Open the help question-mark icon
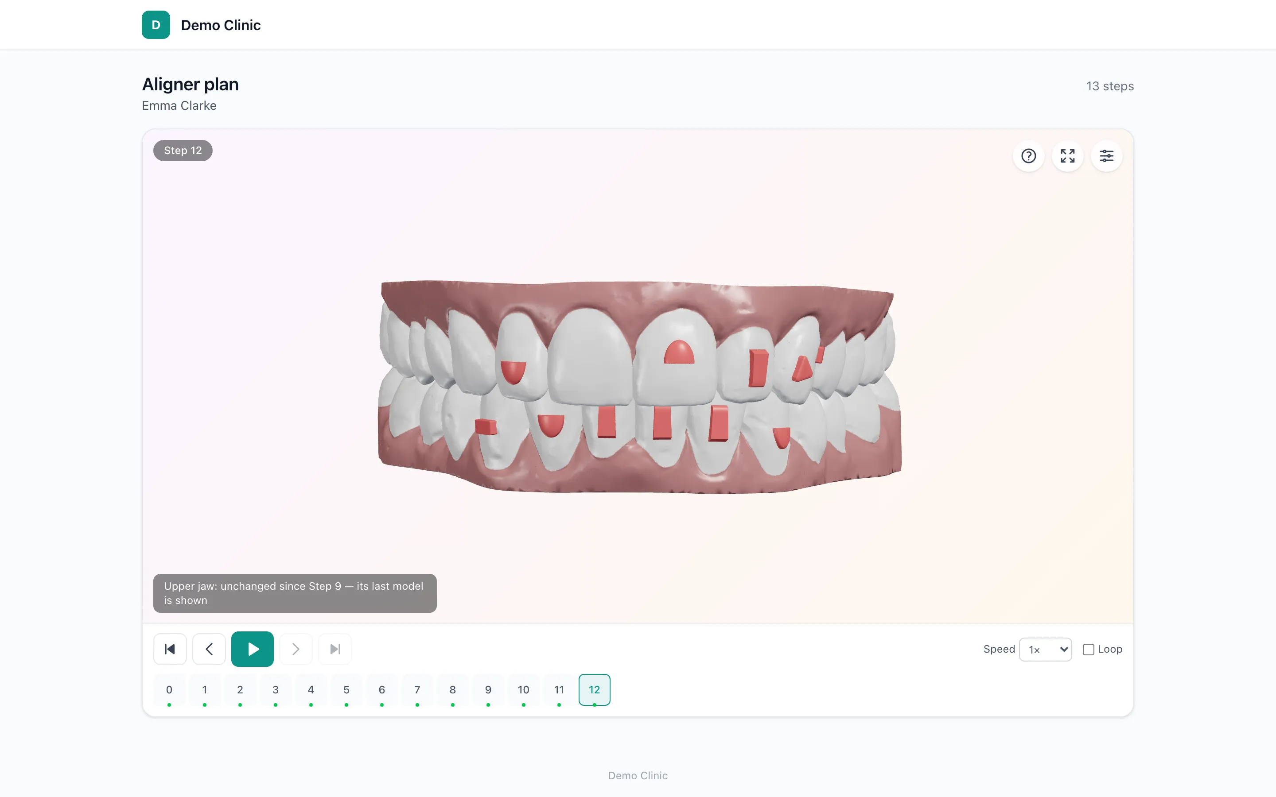Screen dimensions: 1276x797 (x=1028, y=156)
